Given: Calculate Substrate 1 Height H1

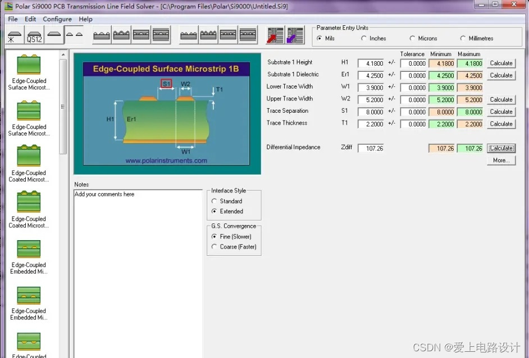Looking at the screenshot, I should 501,63.
